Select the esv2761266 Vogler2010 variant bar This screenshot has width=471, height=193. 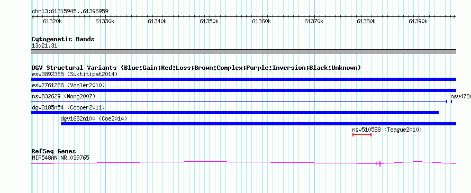[243, 90]
